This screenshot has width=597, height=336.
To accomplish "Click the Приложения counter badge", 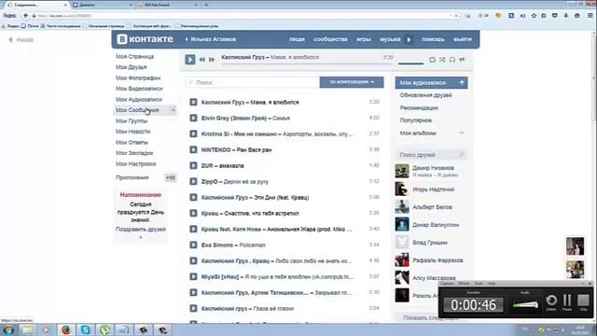I will click(171, 177).
